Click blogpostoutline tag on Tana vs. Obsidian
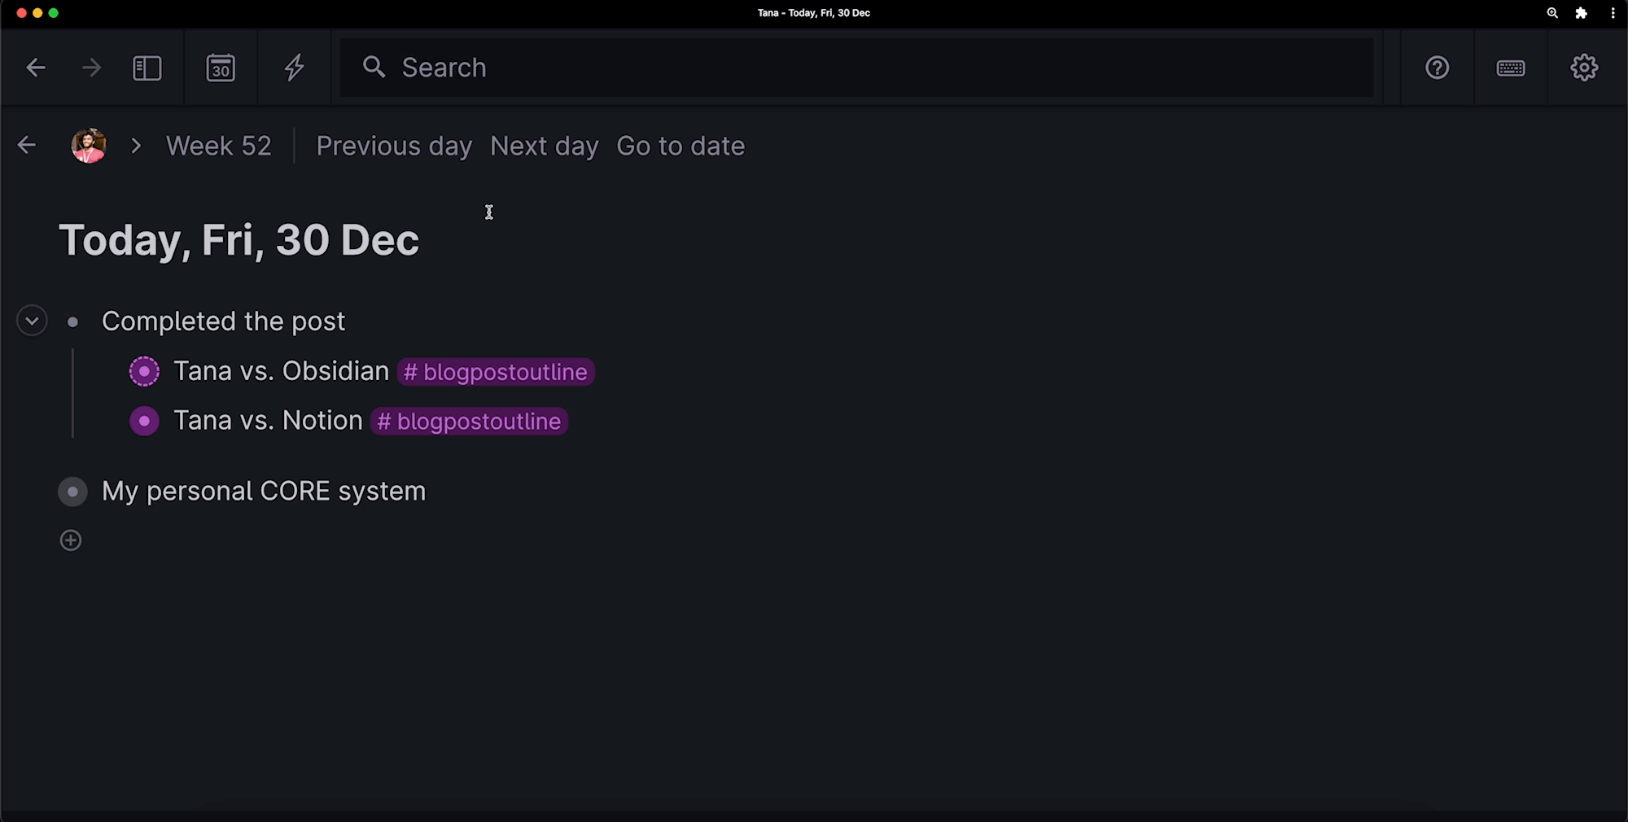 click(x=496, y=372)
